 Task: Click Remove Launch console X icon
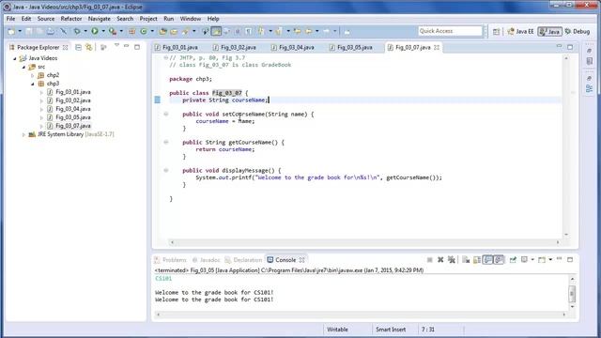coord(440,260)
